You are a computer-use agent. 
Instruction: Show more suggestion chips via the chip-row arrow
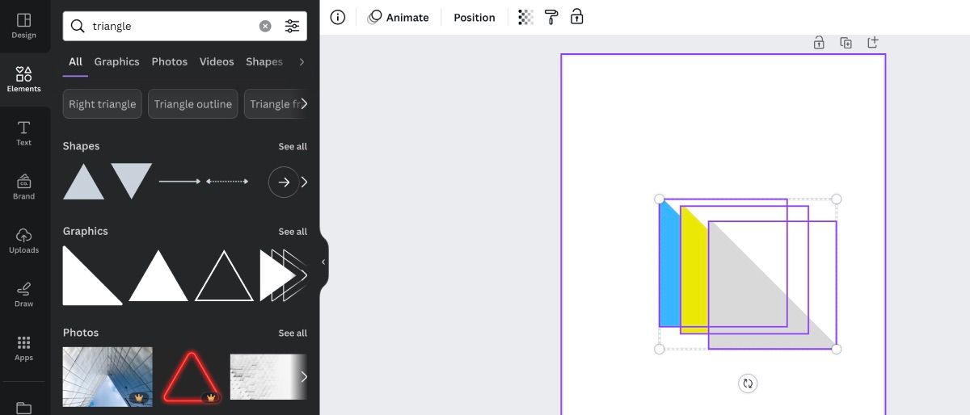click(304, 104)
